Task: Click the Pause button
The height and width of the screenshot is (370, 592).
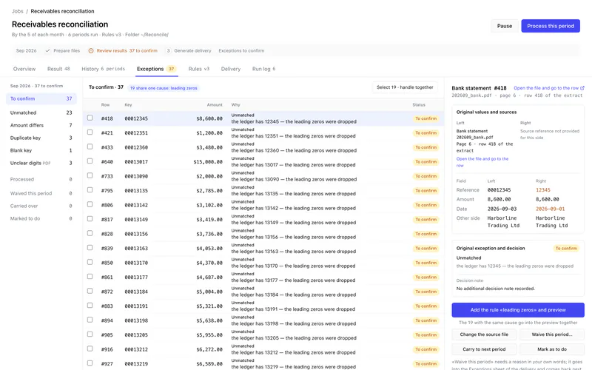Action: 505,26
